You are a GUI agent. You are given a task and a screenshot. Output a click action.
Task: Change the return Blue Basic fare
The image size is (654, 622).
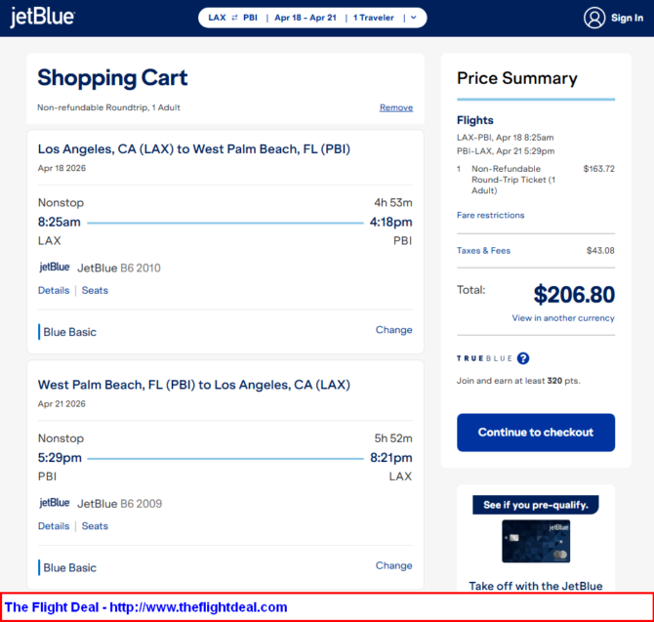pos(393,565)
